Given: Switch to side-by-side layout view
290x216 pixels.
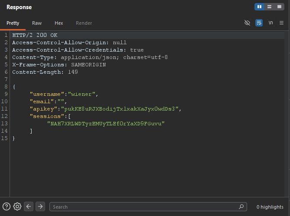Looking at the screenshot, I should pos(259,7).
